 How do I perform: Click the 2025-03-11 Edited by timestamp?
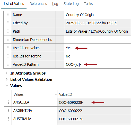click(x=92, y=23)
